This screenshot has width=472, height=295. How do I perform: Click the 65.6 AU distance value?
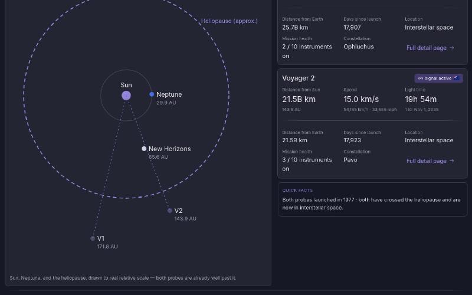coord(158,157)
